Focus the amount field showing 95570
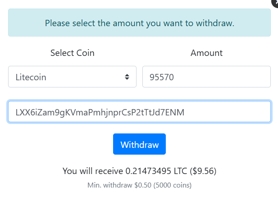This screenshot has height=197, width=278. [x=206, y=77]
